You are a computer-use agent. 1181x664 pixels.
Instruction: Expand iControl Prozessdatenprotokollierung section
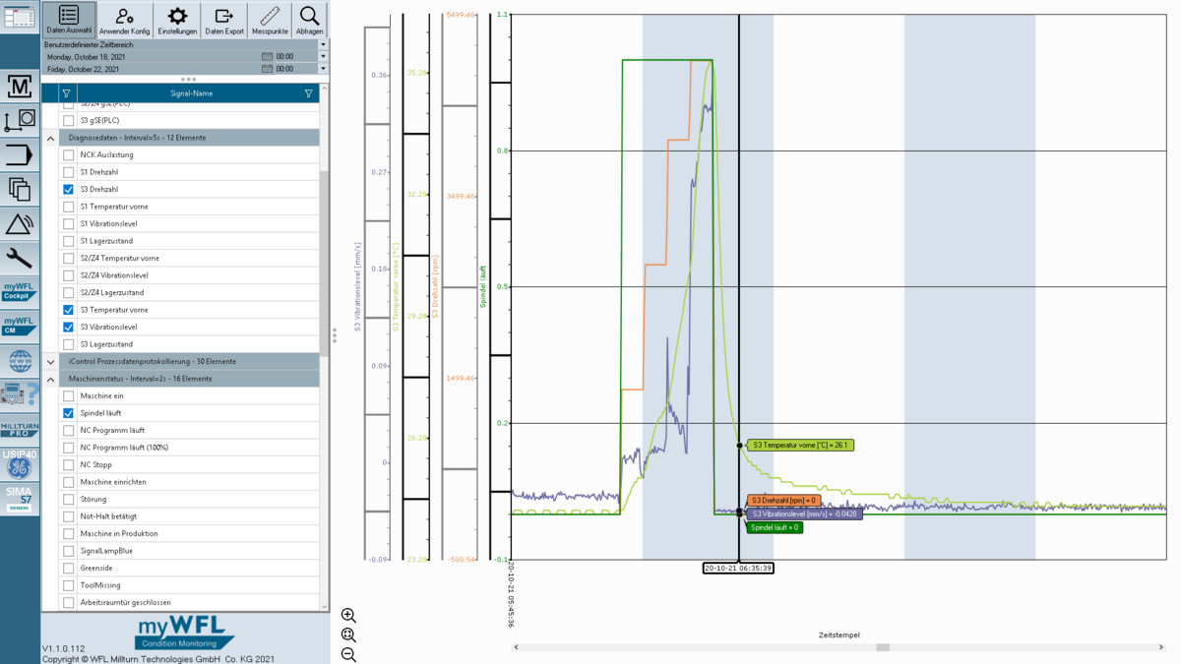(50, 361)
